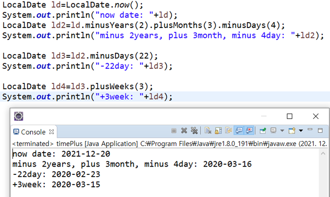Image resolution: width=330 pixels, height=197 pixels.
Task: Open dropdown arrow beside Display Selected Console
Action: [282, 131]
